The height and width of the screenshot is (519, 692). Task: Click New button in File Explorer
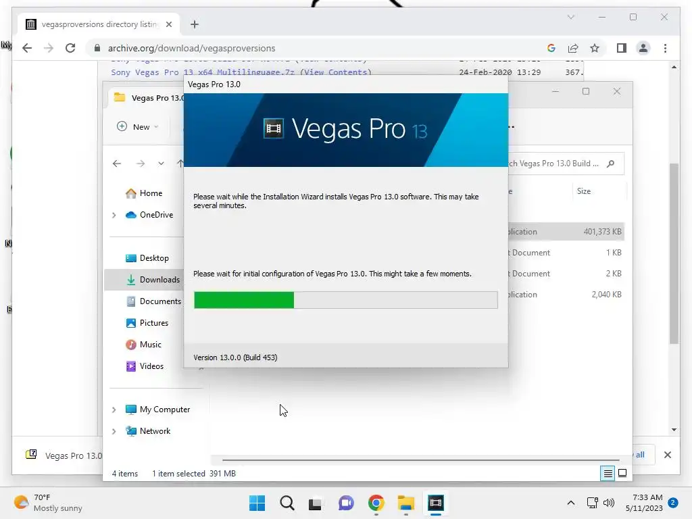137,126
